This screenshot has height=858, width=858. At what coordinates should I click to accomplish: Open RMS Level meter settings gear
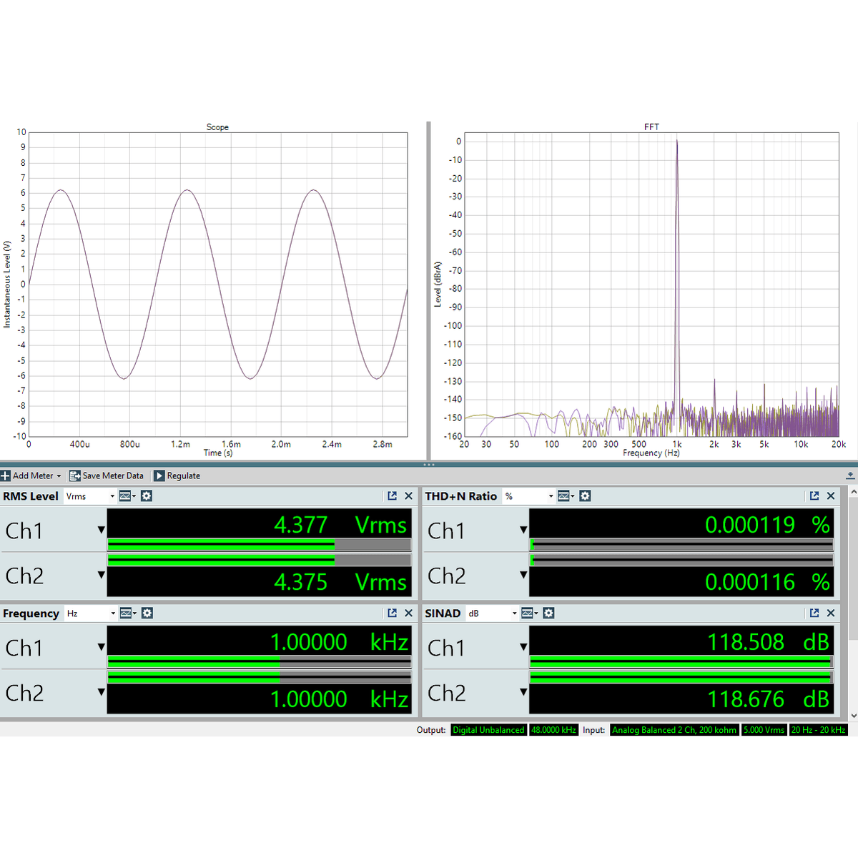point(147,495)
